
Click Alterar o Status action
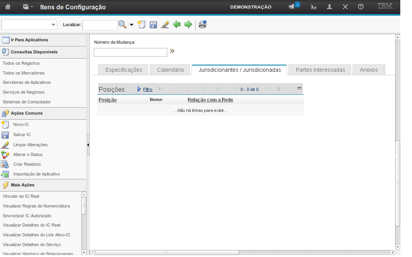point(27,154)
